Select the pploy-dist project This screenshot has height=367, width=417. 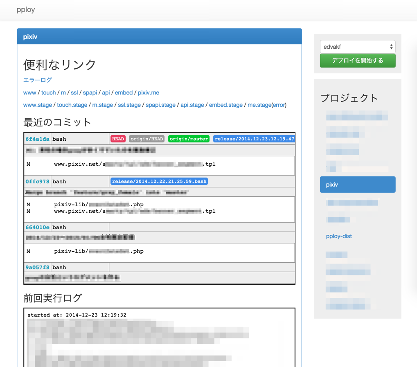[x=339, y=236]
